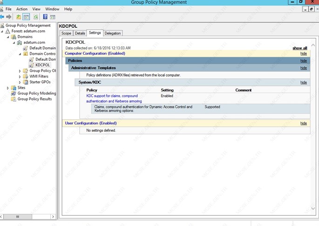
Task: Open the Help toolbar icon
Action: (x=45, y=17)
